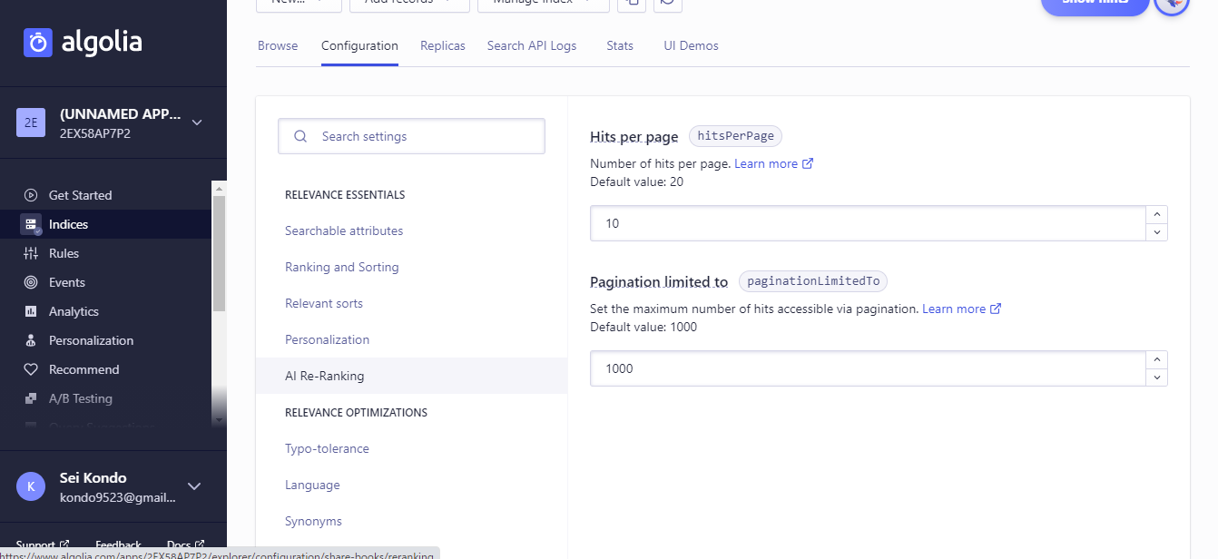Open Get Started in the sidebar
The image size is (1218, 559).
click(x=80, y=195)
